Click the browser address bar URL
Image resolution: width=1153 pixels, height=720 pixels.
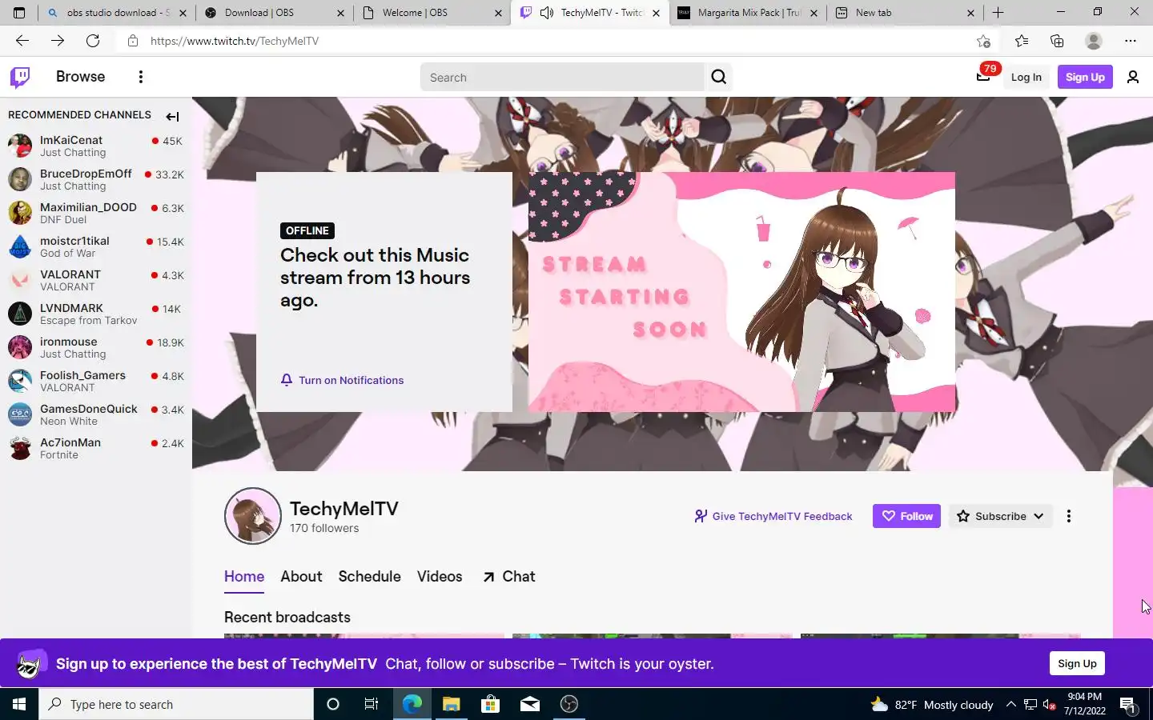235,41
